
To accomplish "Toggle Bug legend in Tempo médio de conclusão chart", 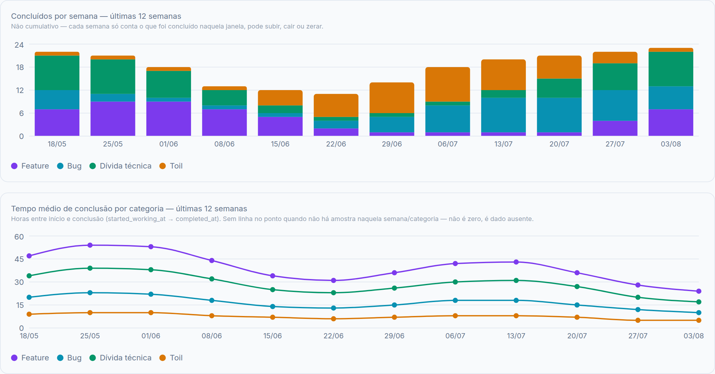I will (69, 358).
